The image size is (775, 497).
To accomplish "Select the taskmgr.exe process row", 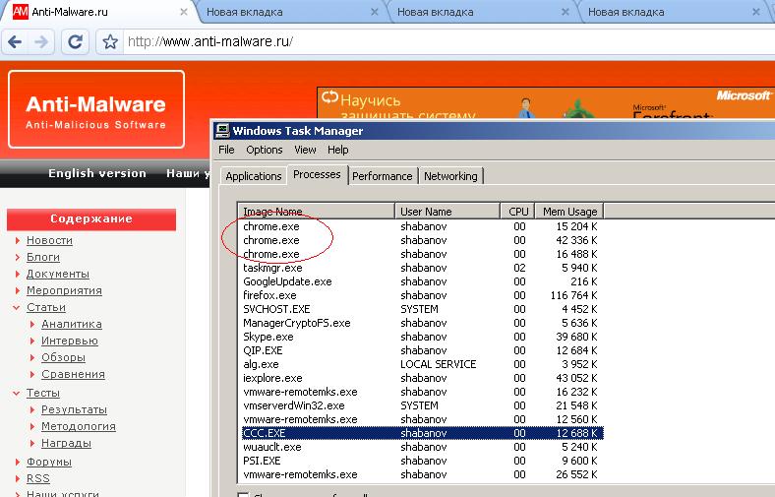I will click(x=422, y=268).
